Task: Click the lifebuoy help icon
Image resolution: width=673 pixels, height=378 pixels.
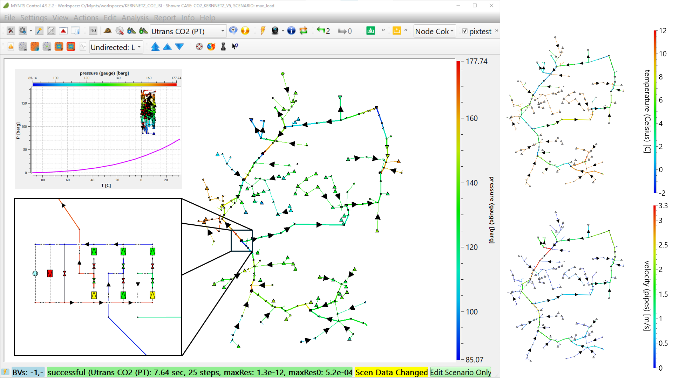Action: [x=199, y=47]
